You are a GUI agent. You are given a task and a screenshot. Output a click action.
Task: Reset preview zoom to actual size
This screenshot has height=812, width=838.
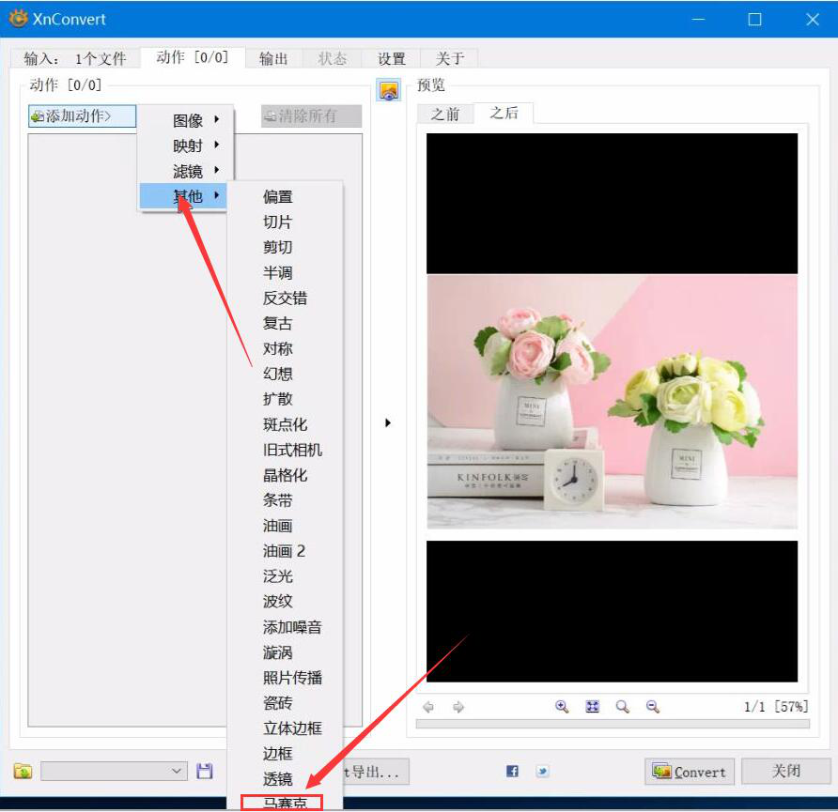(622, 706)
